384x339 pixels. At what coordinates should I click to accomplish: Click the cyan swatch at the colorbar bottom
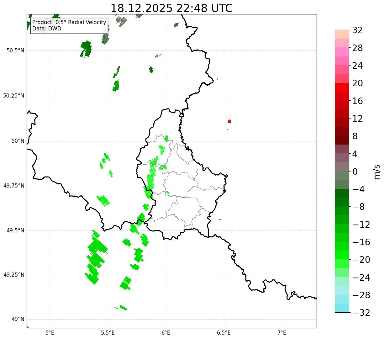[x=342, y=308]
